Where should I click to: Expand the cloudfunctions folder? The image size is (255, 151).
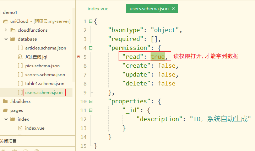[x=6, y=30]
